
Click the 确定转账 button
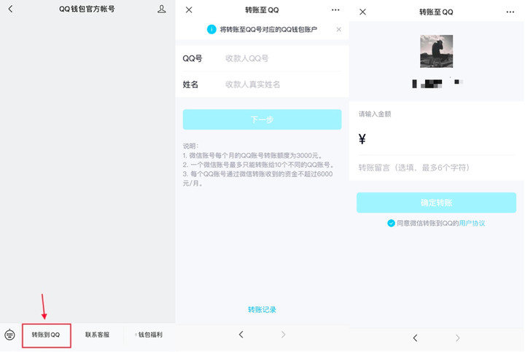[x=436, y=203]
